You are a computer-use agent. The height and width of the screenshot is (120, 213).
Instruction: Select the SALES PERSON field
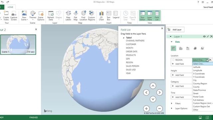[132, 66]
